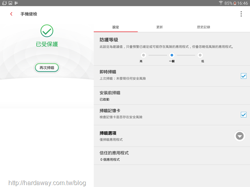Start scanning again with 再次掃瞄
Image resolution: width=250 pixels, height=187 pixels.
pyautogui.click(x=47, y=68)
